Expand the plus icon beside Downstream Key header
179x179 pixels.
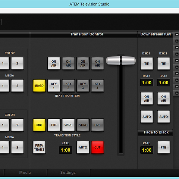click(177, 35)
